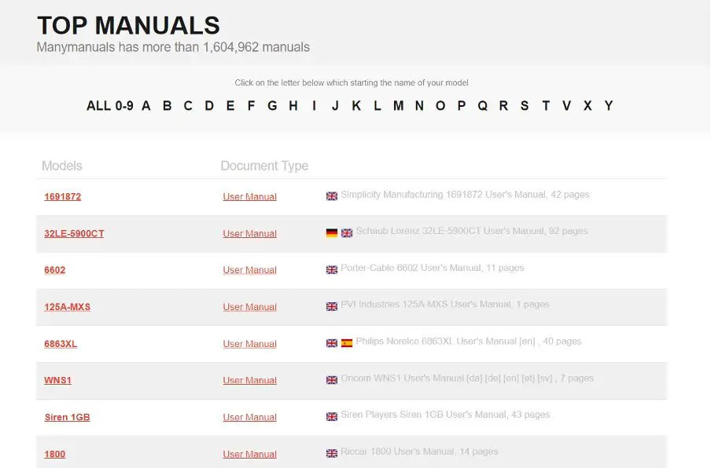Show models starting with letter J
The height and width of the screenshot is (468, 711).
coord(335,106)
